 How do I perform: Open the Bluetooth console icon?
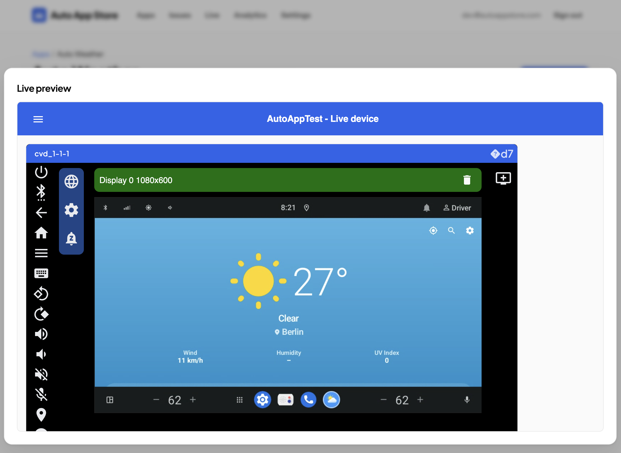41,192
